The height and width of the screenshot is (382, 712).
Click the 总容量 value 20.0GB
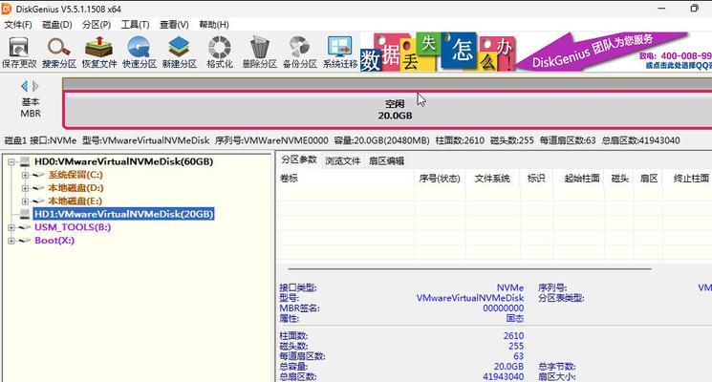[508, 366]
